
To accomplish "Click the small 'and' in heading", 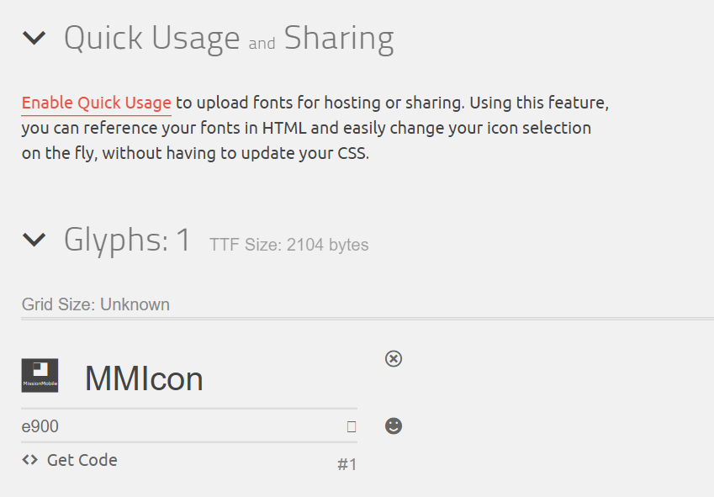I will [262, 44].
